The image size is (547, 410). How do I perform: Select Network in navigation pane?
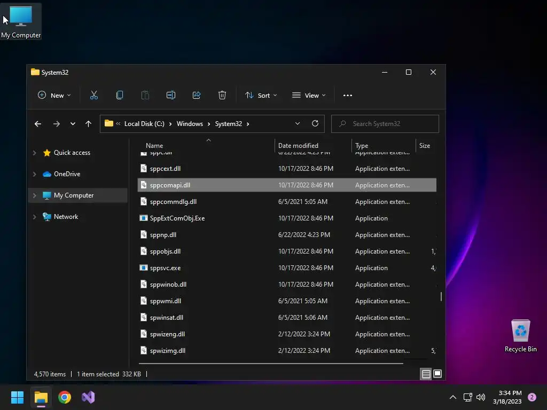point(66,217)
